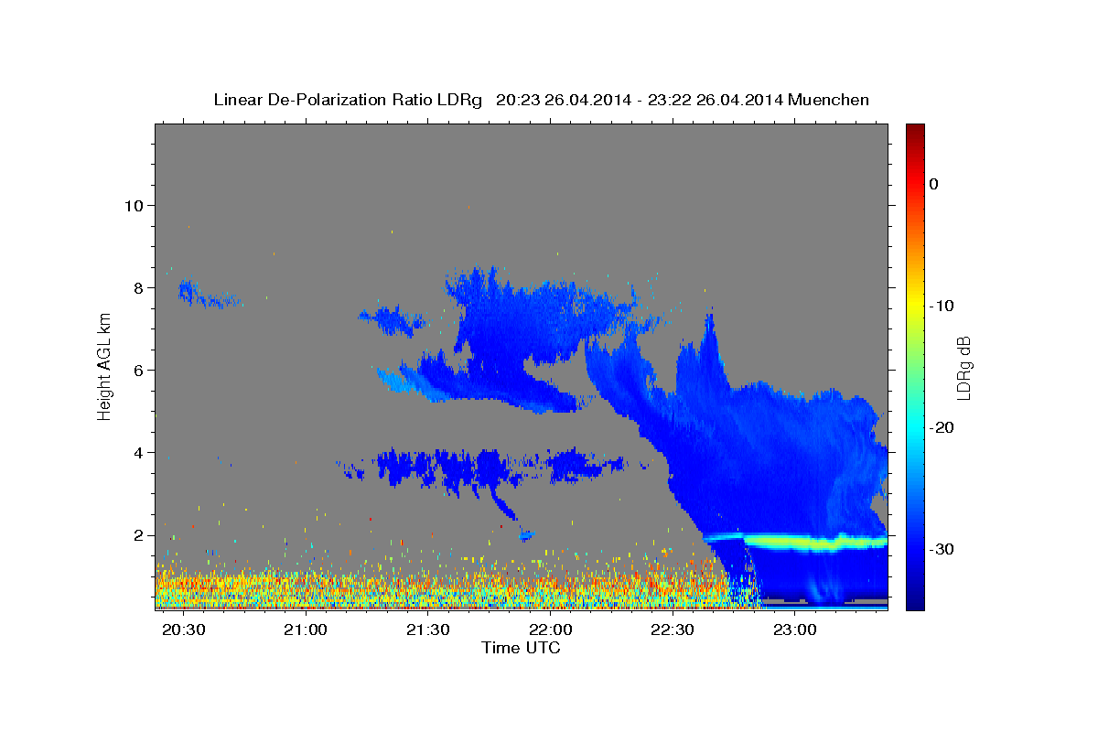Screen dimensions: 1098x732
Task: Click the '22:30' time tick label
Action: click(673, 630)
